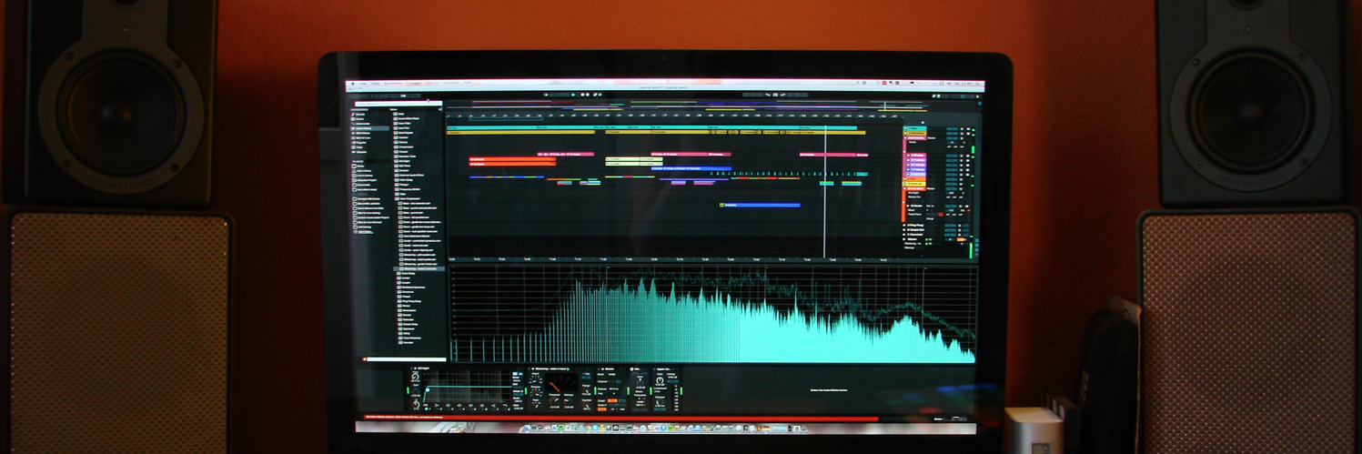1362x454 pixels.
Task: Click the green Play button in transport
Action: click(573, 95)
